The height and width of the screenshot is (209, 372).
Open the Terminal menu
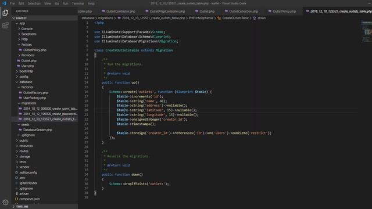[x=78, y=3]
